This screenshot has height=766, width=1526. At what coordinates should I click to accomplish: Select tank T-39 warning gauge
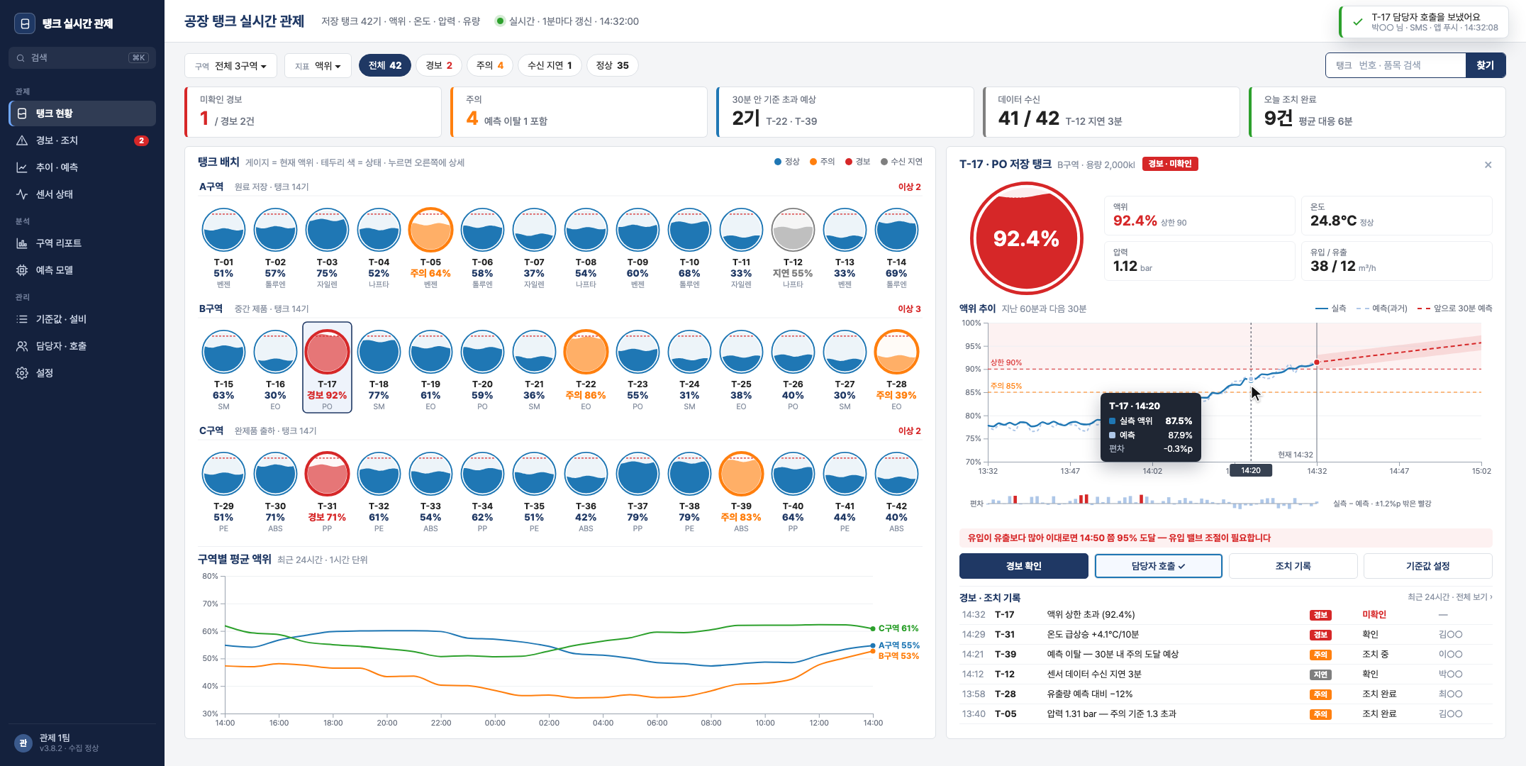[741, 474]
